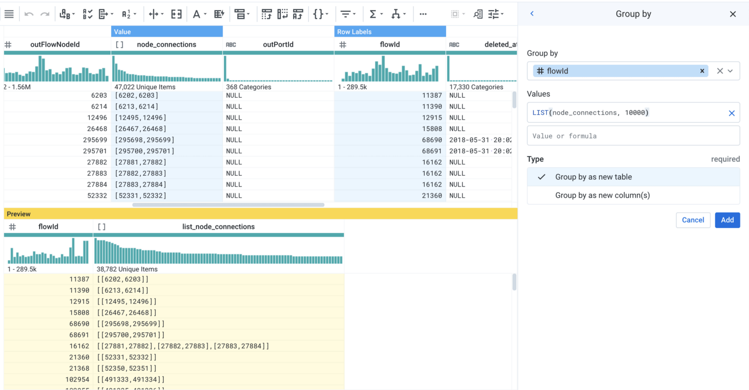This screenshot has width=749, height=390.
Task: Clear all Group by selections
Action: (x=720, y=71)
